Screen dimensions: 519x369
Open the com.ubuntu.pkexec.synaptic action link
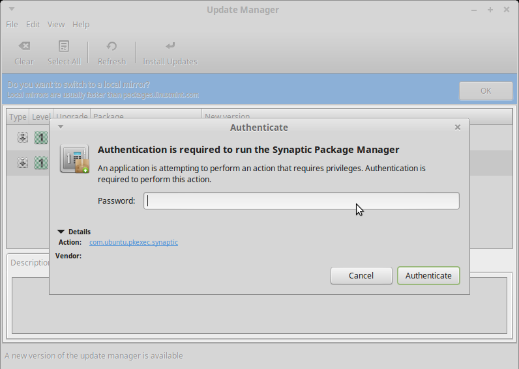click(134, 242)
